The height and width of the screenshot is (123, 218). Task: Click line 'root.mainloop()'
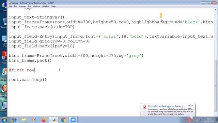tap(28, 80)
